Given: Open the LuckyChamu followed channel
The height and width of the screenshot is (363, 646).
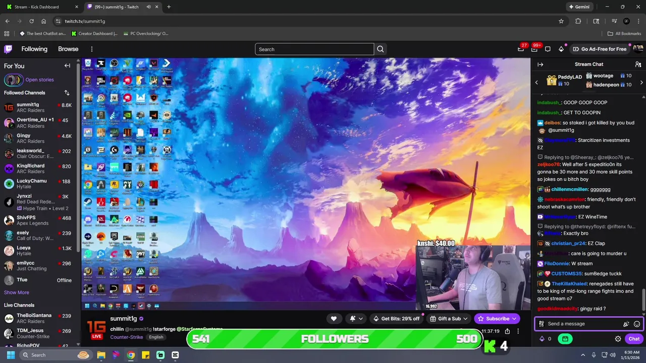Looking at the screenshot, I should (x=38, y=184).
